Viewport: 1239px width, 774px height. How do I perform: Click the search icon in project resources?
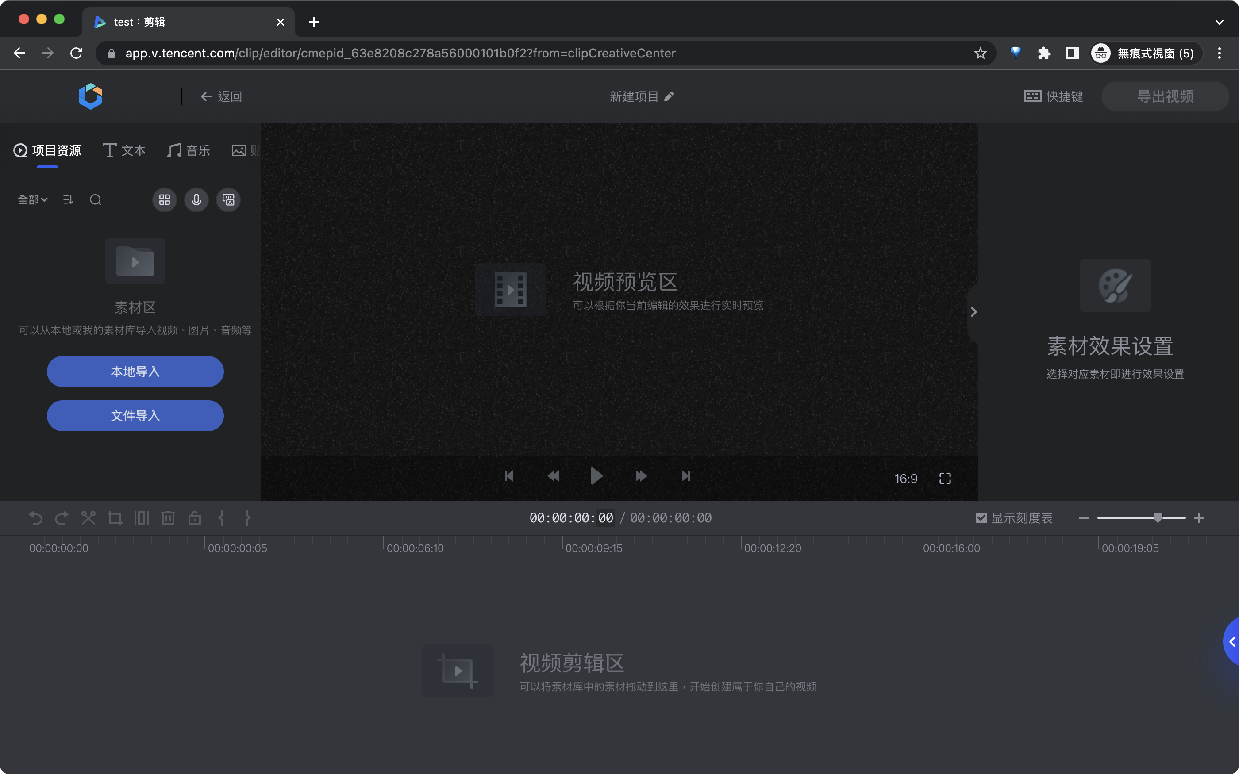coord(95,199)
